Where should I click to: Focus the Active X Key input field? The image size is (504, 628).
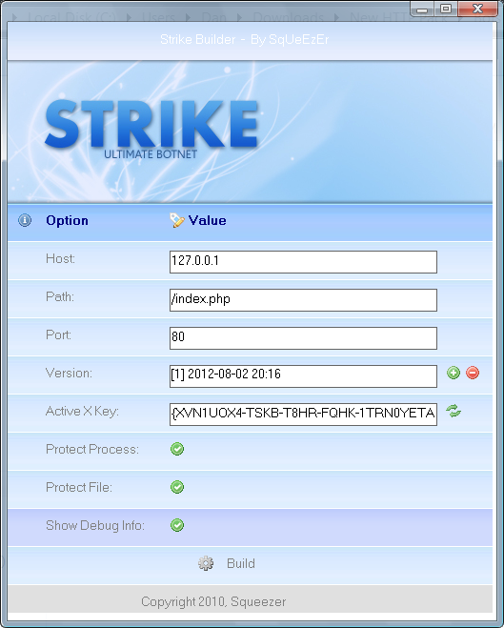[303, 415]
